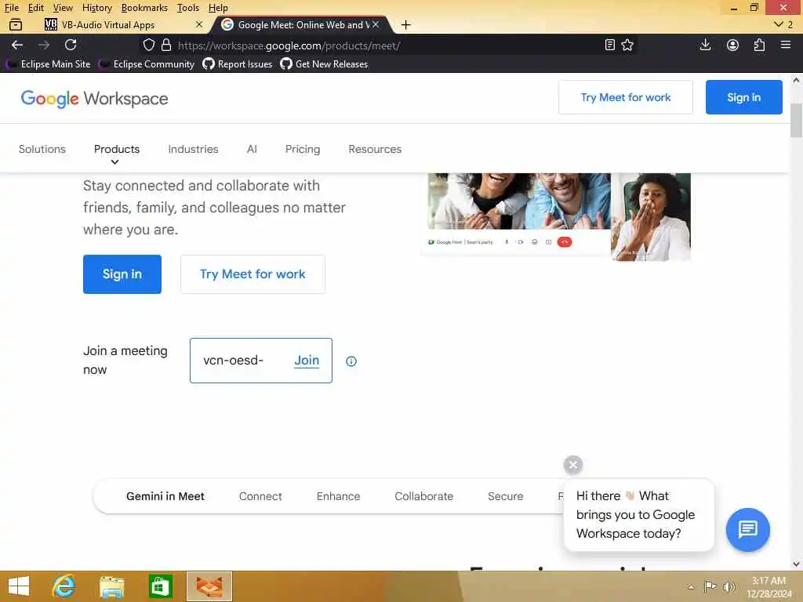Screen dimensions: 803x602
Task: Open the Resources nav item
Action: click(x=375, y=149)
